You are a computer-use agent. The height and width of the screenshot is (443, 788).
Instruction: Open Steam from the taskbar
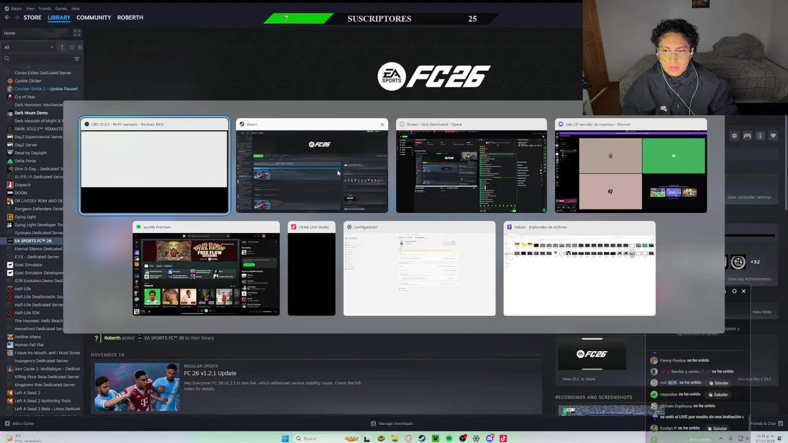(x=422, y=439)
